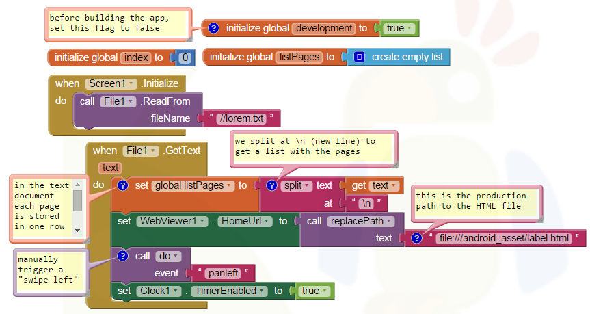Click the listPages variable name field

tap(301, 57)
